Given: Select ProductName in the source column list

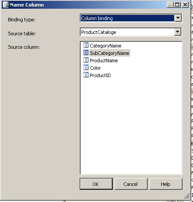Looking at the screenshot, I should click(104, 61).
